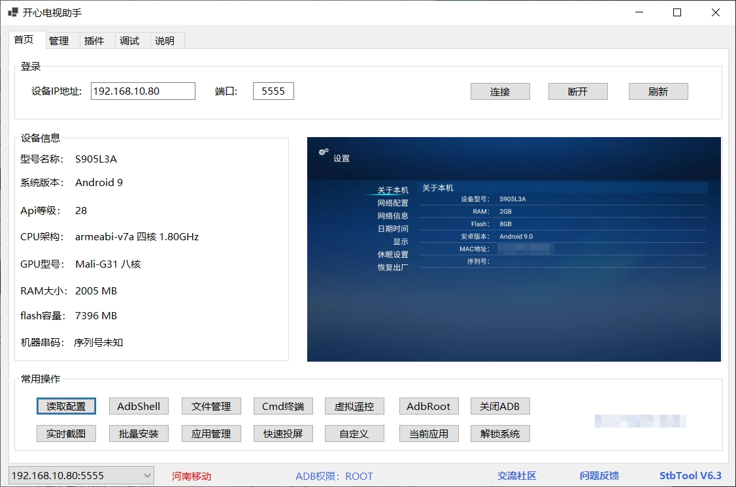736x487 pixels.
Task: Click 解锁系统 unlock system button
Action: coord(500,433)
